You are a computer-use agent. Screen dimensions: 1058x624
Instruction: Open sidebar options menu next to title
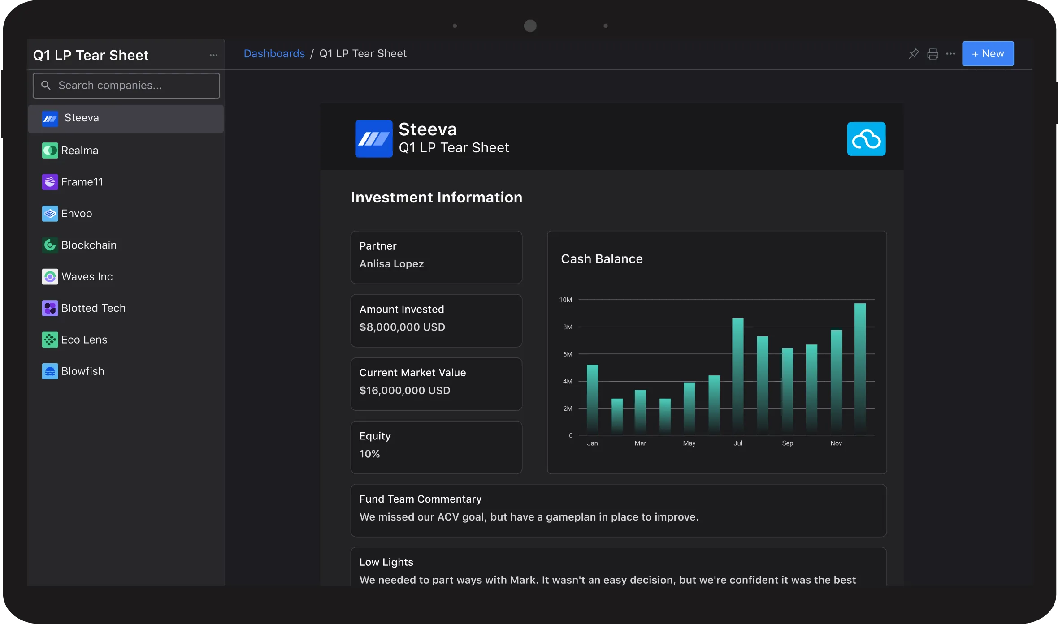pyautogui.click(x=213, y=55)
